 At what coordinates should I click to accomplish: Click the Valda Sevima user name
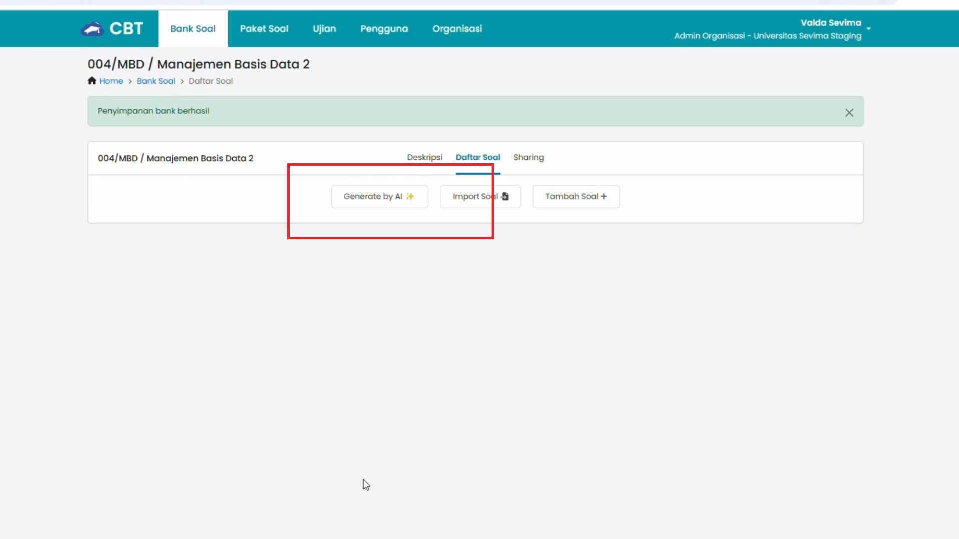830,23
